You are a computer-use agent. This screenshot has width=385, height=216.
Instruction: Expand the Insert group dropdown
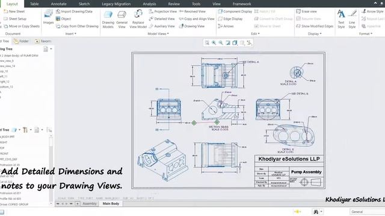click(71, 34)
